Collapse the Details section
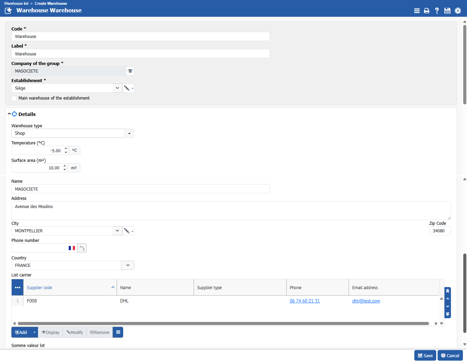The height and width of the screenshot is (362, 467). tap(9, 114)
